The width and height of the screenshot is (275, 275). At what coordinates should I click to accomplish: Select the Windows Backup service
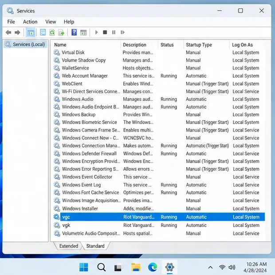coord(159,114)
